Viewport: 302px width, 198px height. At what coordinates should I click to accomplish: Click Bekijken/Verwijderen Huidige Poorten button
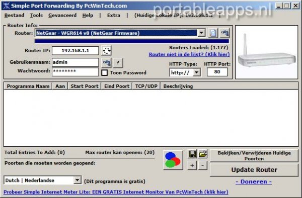pos(254,156)
